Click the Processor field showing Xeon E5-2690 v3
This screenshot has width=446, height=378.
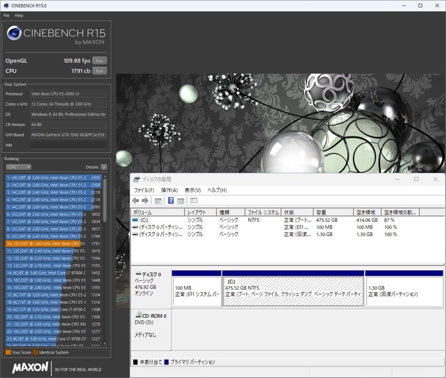68,94
